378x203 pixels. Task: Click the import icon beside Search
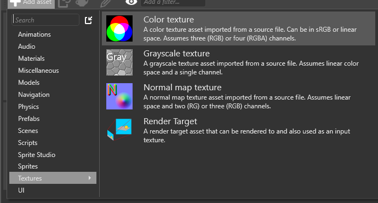tap(88, 20)
